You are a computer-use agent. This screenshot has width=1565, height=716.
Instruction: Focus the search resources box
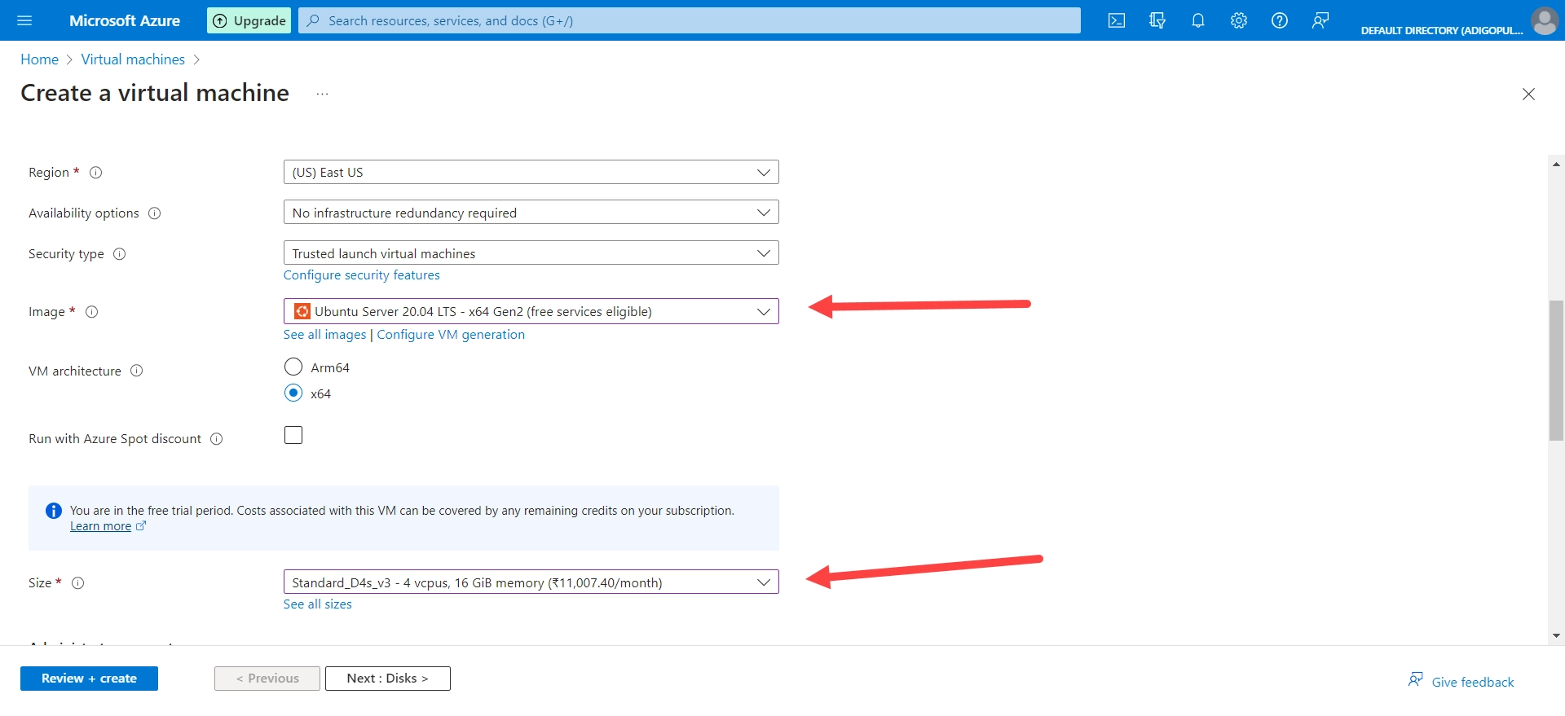click(690, 20)
